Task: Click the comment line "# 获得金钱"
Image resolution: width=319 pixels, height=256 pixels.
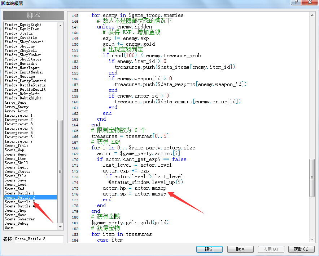Action: (106, 217)
